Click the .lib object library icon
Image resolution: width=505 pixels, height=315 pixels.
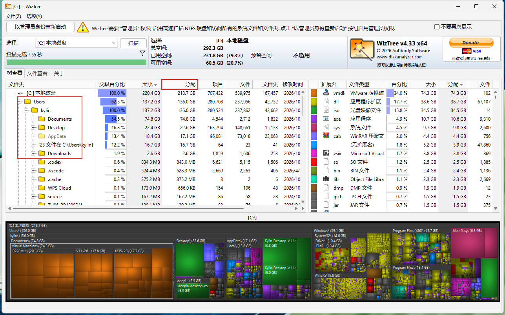(326, 179)
